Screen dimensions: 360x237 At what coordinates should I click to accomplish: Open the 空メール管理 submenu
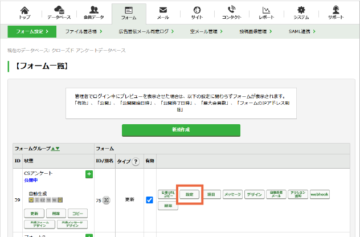click(206, 31)
